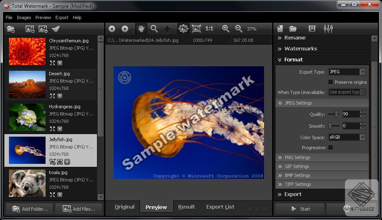Expand BMP Settings group
382x220 pixels.
point(322,175)
